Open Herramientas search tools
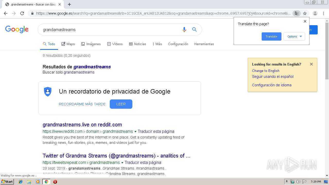Viewport: 329px width, 185px height. (x=204, y=44)
